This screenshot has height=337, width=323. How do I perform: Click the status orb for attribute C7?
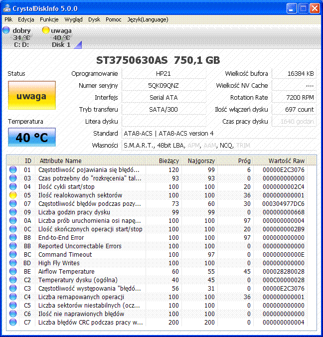13,323
